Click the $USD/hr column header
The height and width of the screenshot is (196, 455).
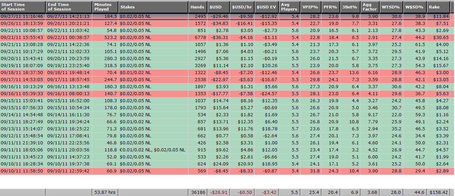coord(242,7)
